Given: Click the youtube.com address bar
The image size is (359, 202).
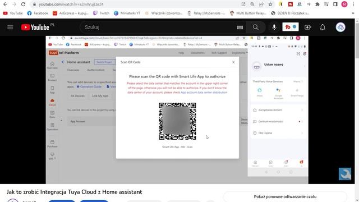Looking at the screenshot, I should 137,4.
